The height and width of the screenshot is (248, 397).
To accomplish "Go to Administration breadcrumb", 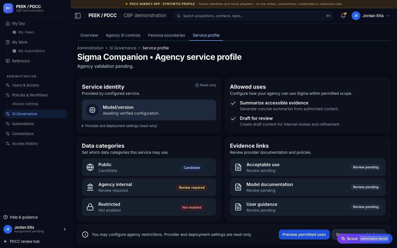I will tap(90, 48).
